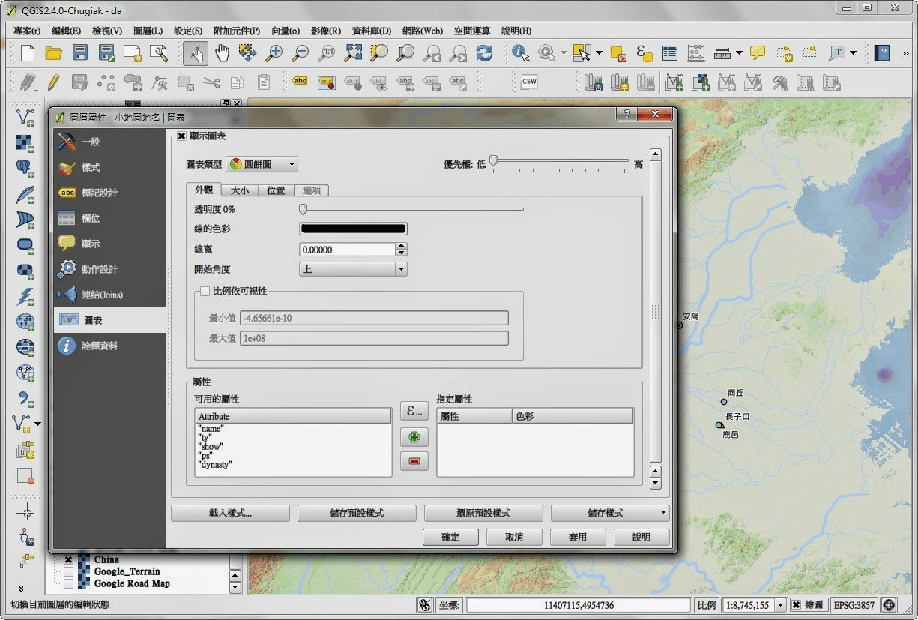918x620 pixels.
Task: Toggle the China layer visibility checkbox
Action: [x=68, y=559]
